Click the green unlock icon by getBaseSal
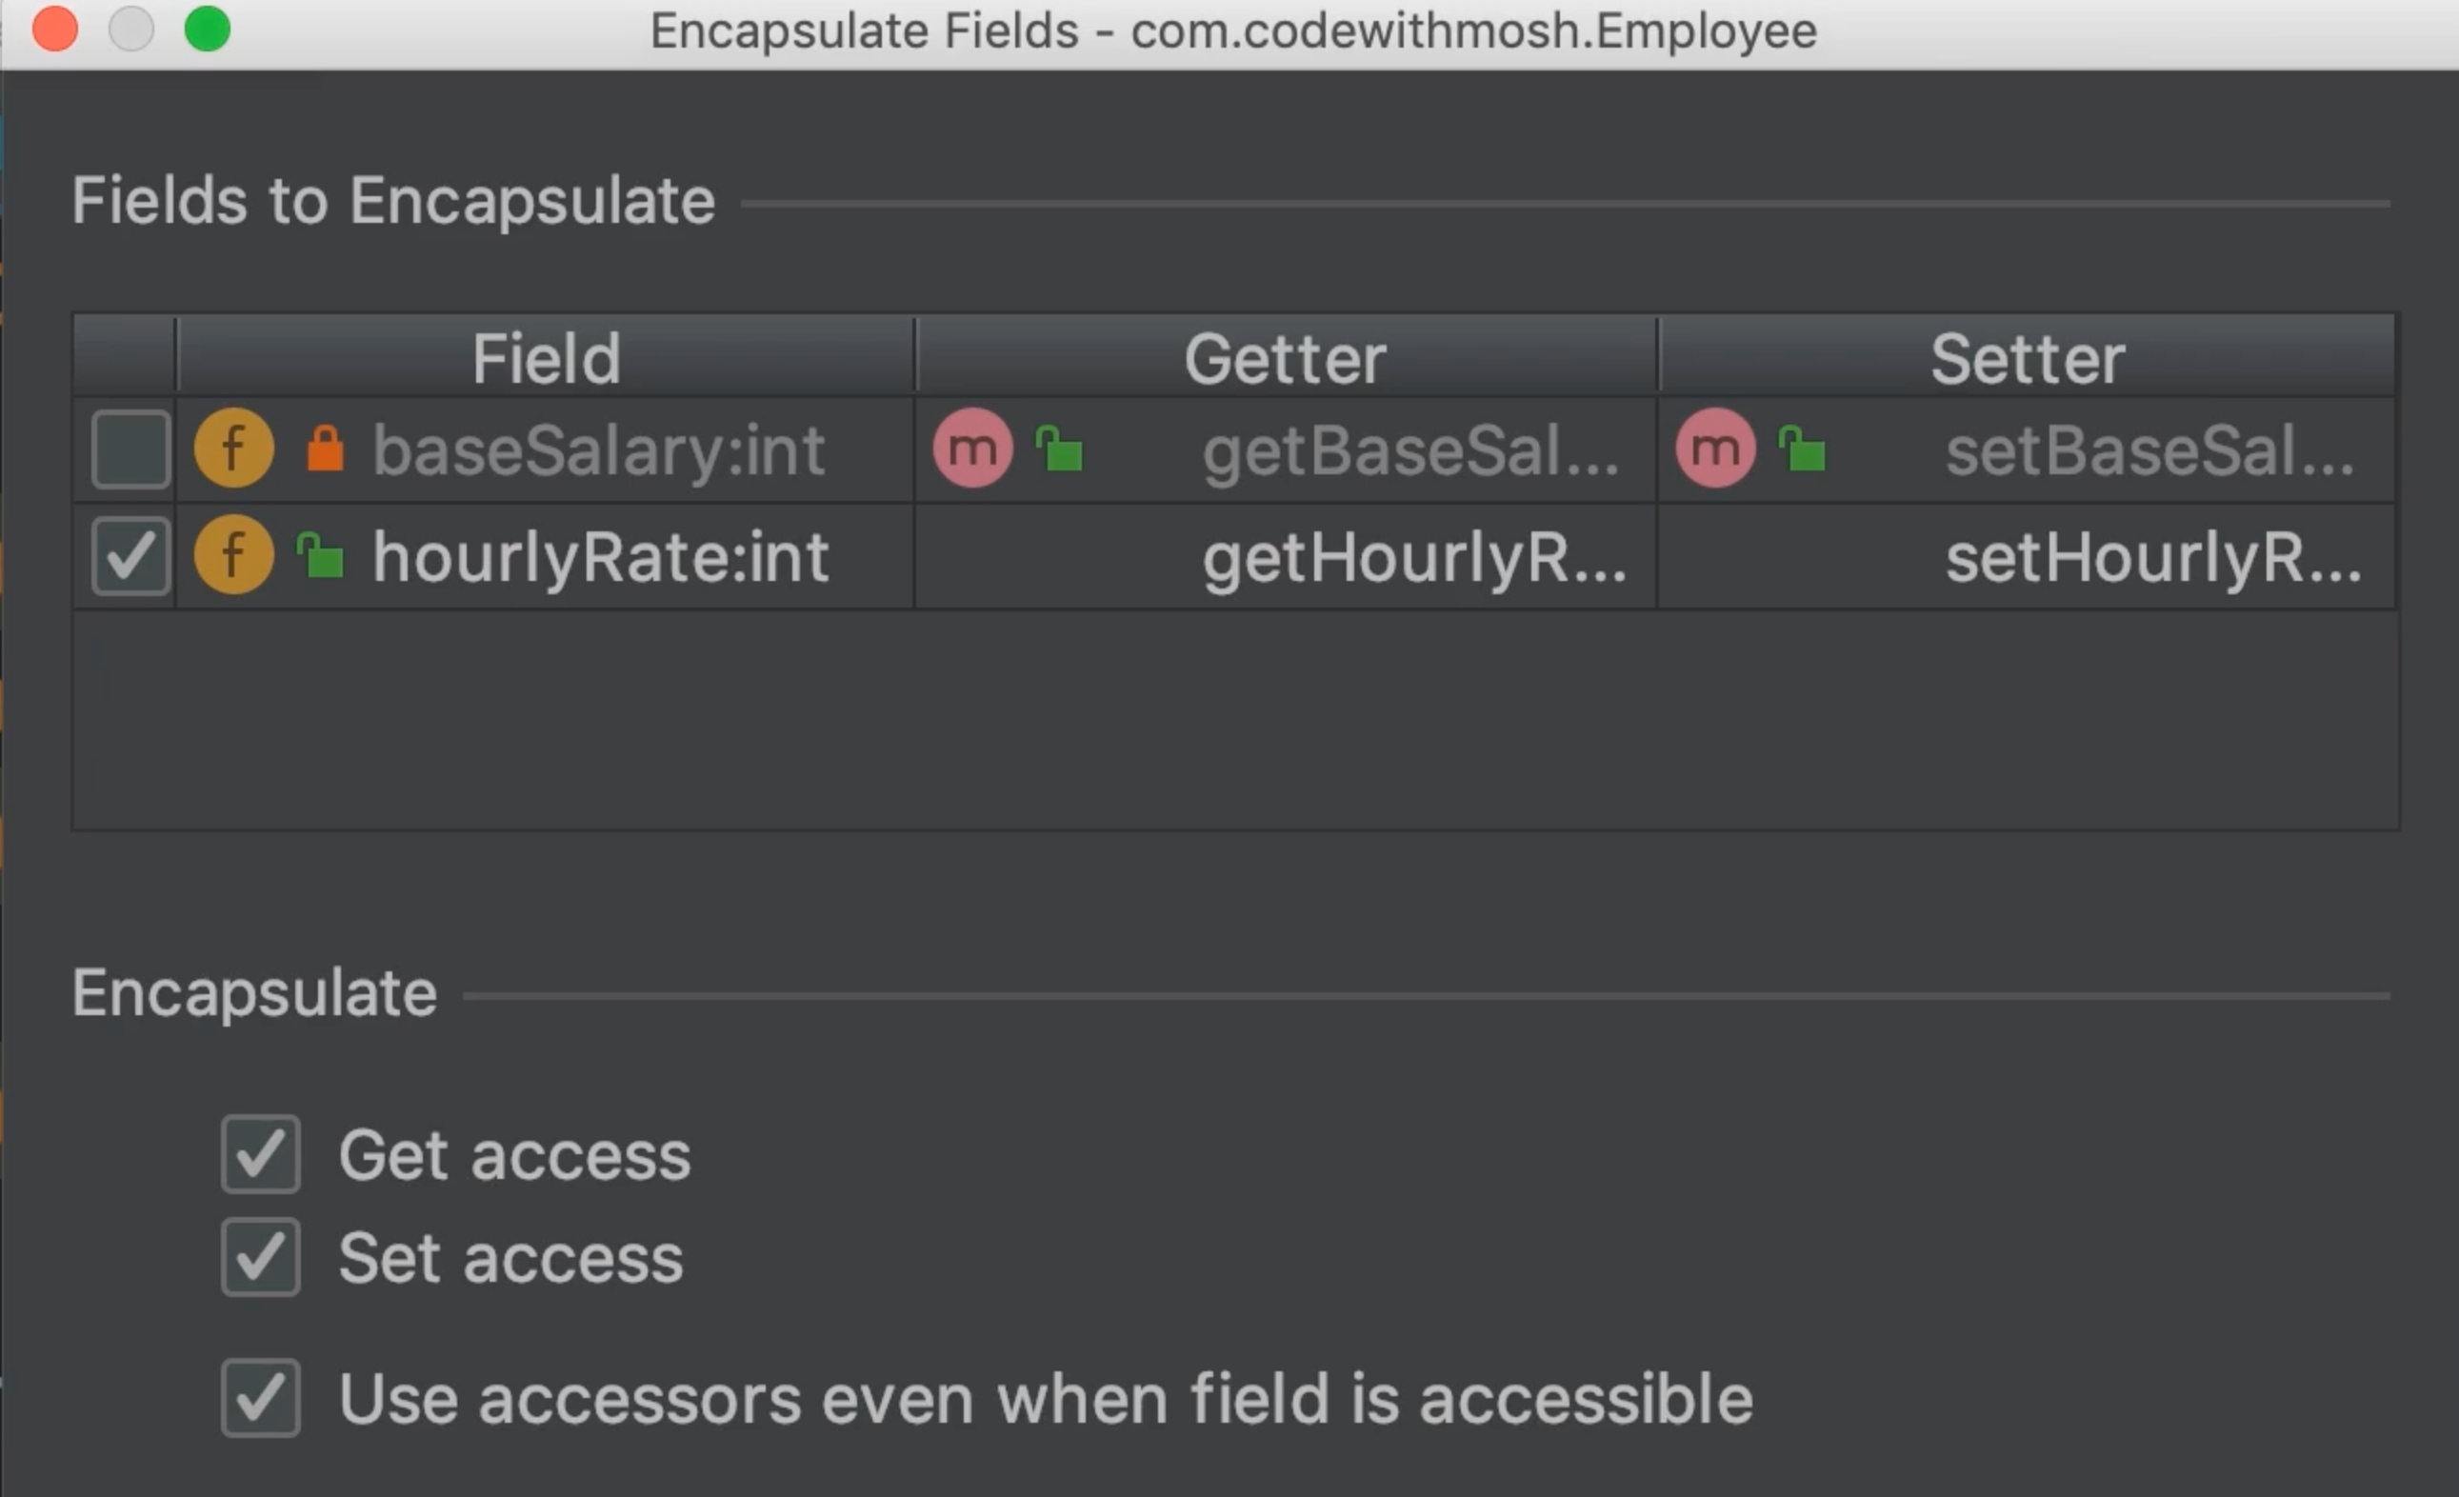 (x=1060, y=449)
